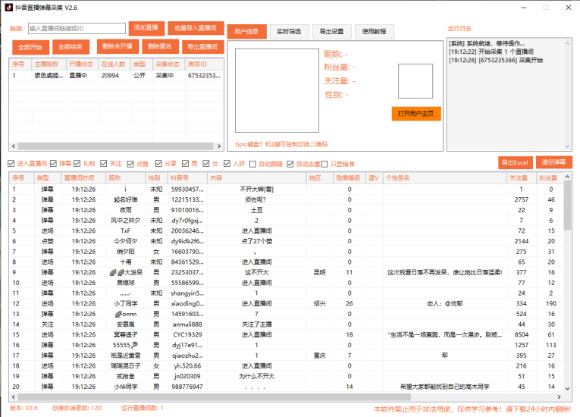Uncheck the 礼物 checkbox
The width and height of the screenshot is (580, 417).
click(x=77, y=164)
